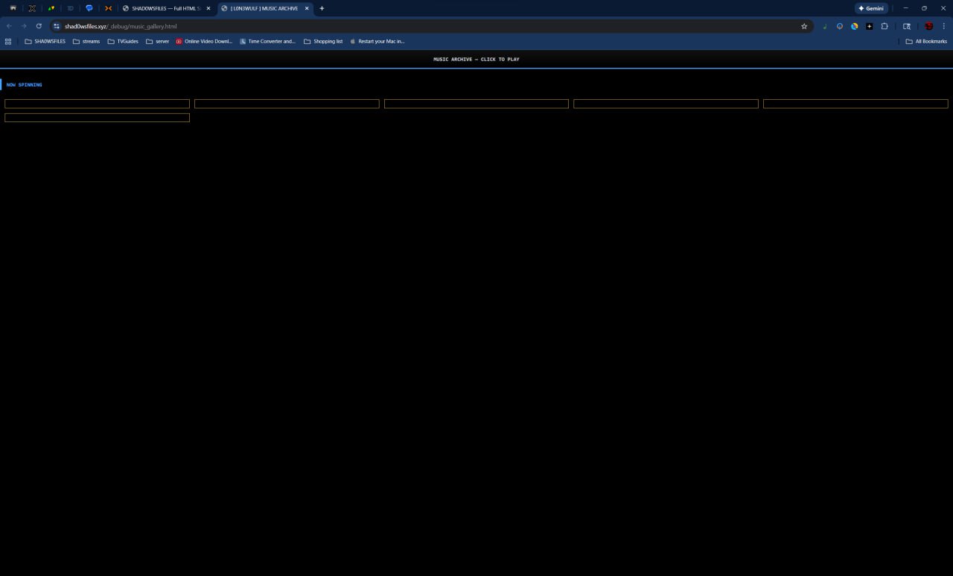Click the green music note extension icon
The image size is (953, 576).
coord(824,26)
